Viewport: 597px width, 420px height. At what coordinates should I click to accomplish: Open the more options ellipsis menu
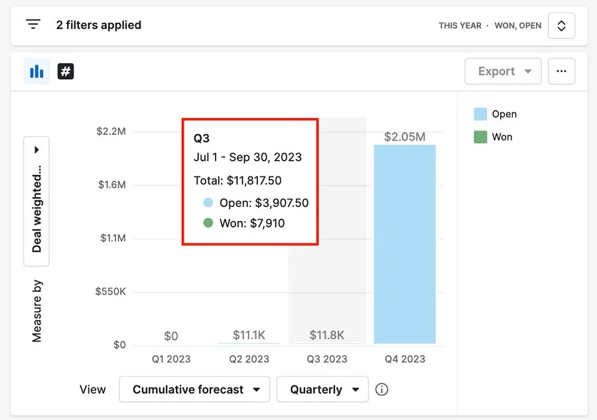click(561, 72)
